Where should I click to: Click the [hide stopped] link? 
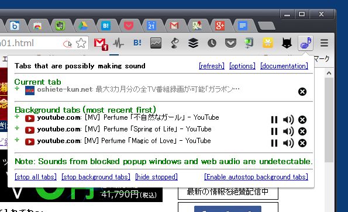point(156,177)
